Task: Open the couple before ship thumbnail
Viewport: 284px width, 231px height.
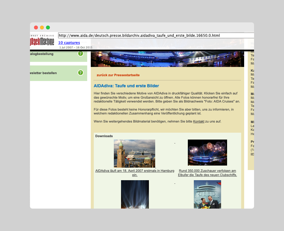Action: click(x=207, y=194)
